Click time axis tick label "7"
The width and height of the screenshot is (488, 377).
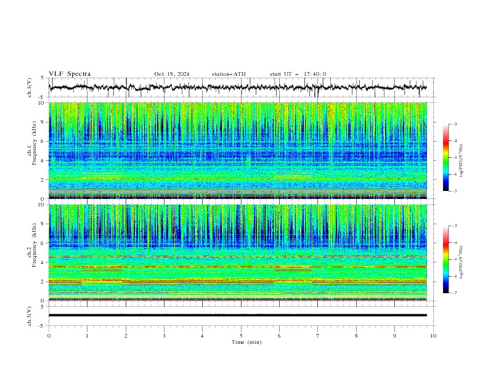(318, 336)
